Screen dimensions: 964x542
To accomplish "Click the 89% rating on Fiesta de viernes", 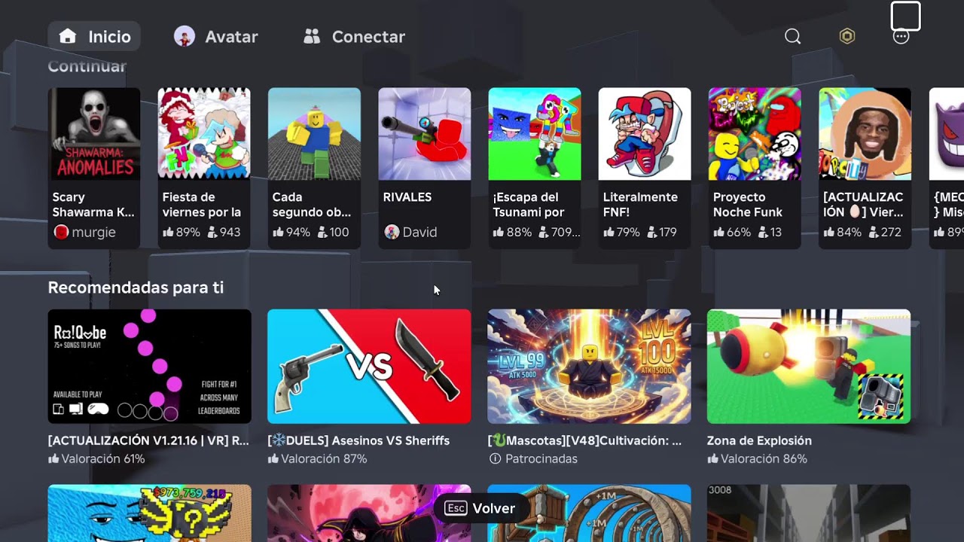I will coord(182,233).
